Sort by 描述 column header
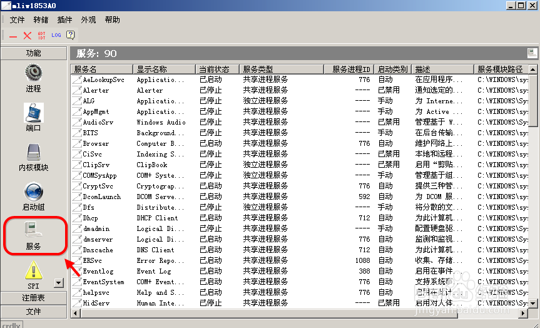Screen dimensions: 540x328 tap(442, 69)
